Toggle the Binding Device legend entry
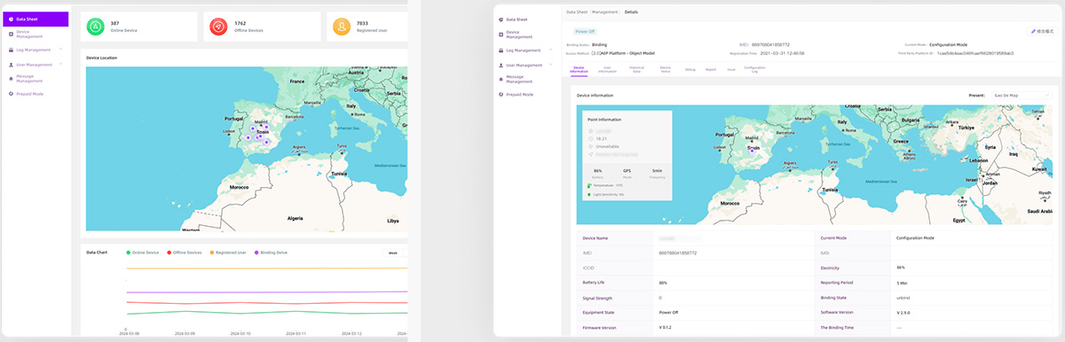 [271, 253]
